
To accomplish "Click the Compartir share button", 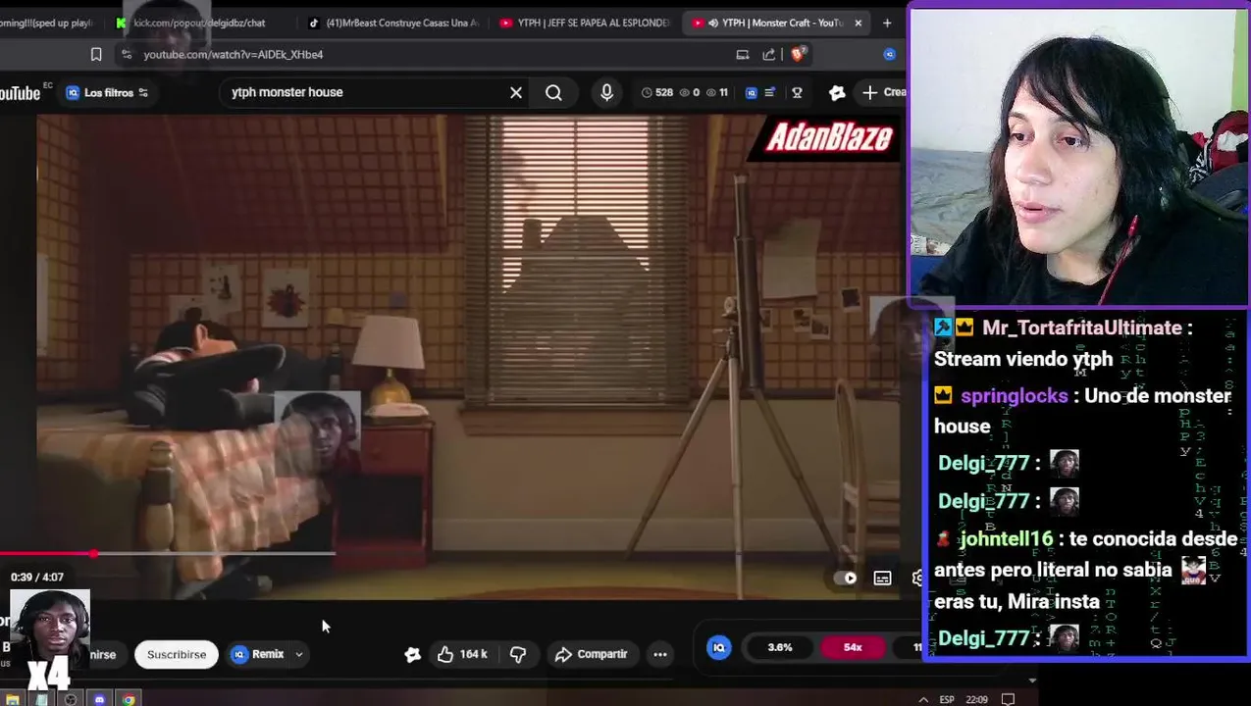I will pyautogui.click(x=591, y=654).
